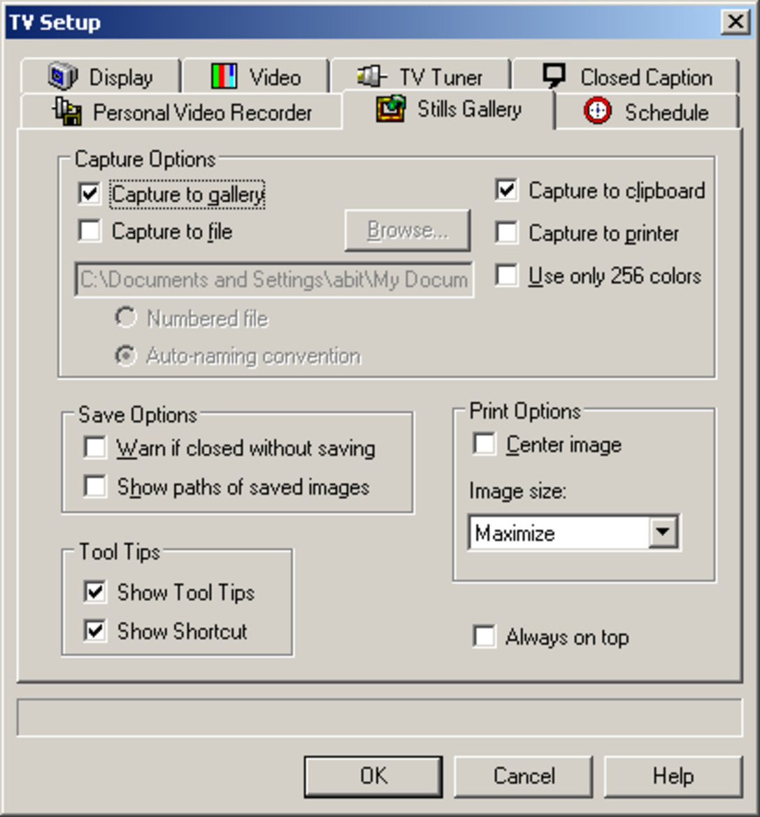Tick Use only 256 colors
This screenshot has width=760, height=817.
tap(507, 275)
